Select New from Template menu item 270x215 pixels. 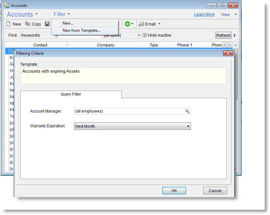point(81,30)
